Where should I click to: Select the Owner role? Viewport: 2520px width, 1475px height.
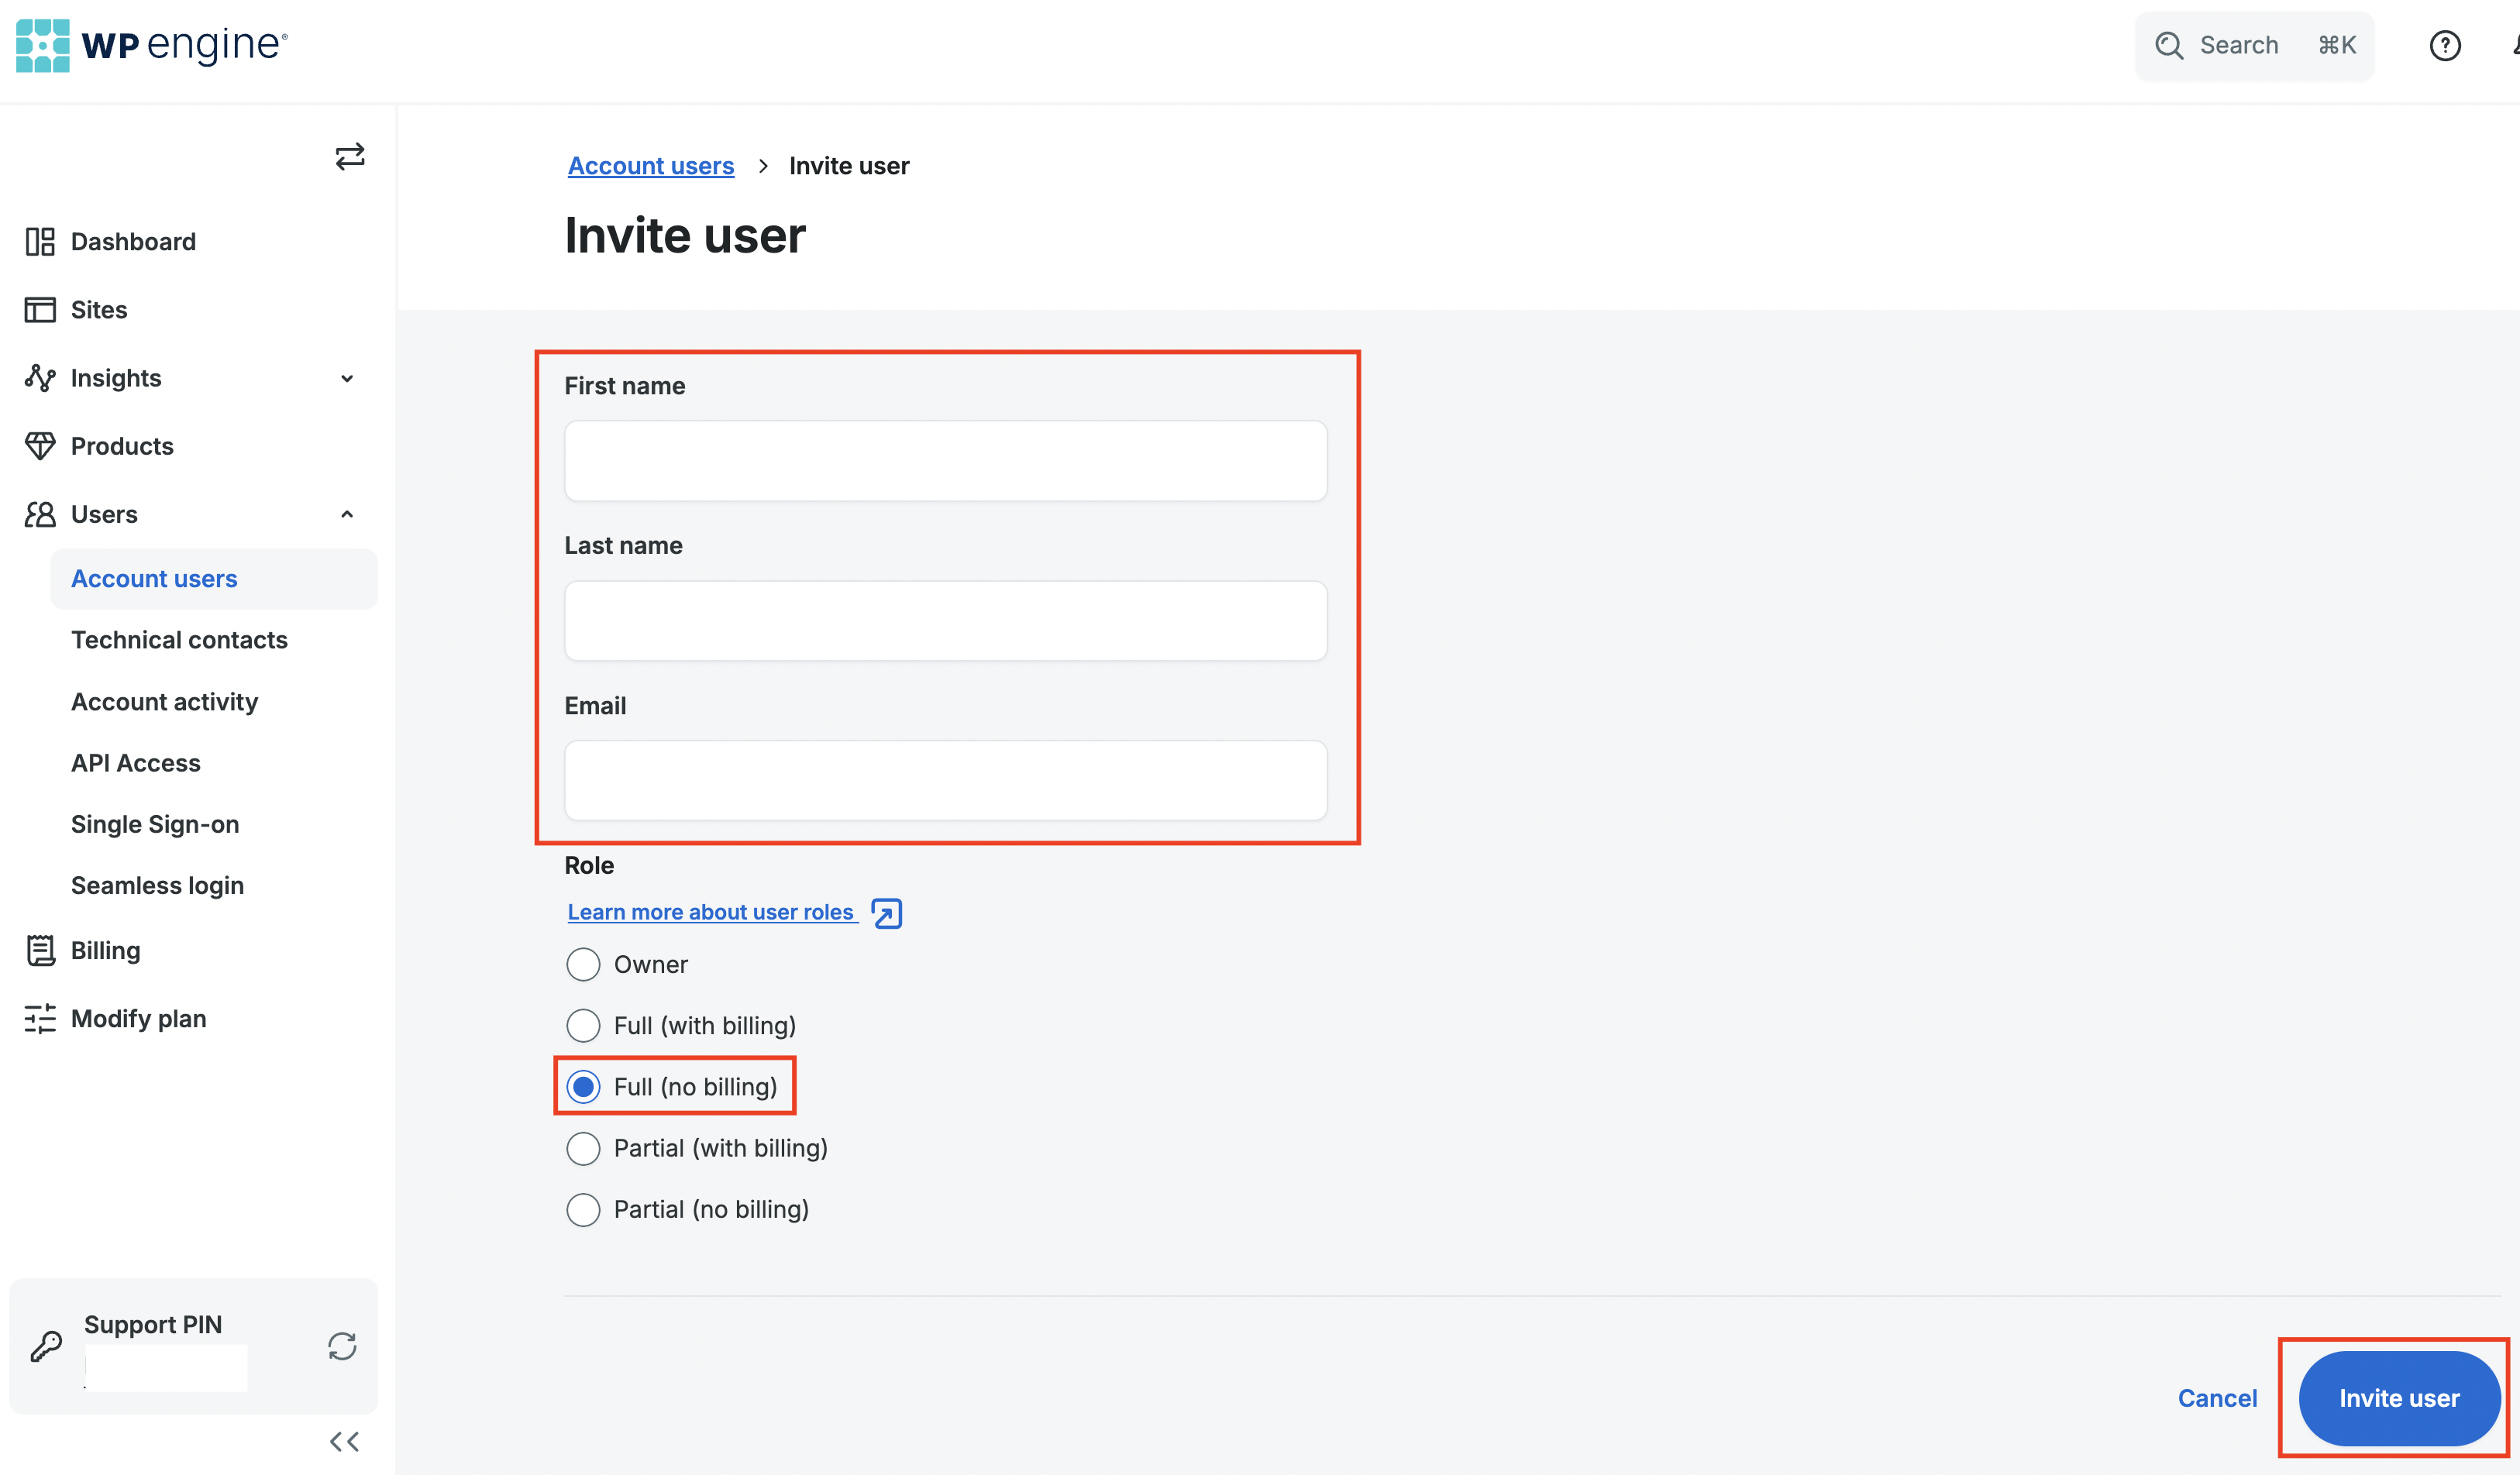(584, 964)
